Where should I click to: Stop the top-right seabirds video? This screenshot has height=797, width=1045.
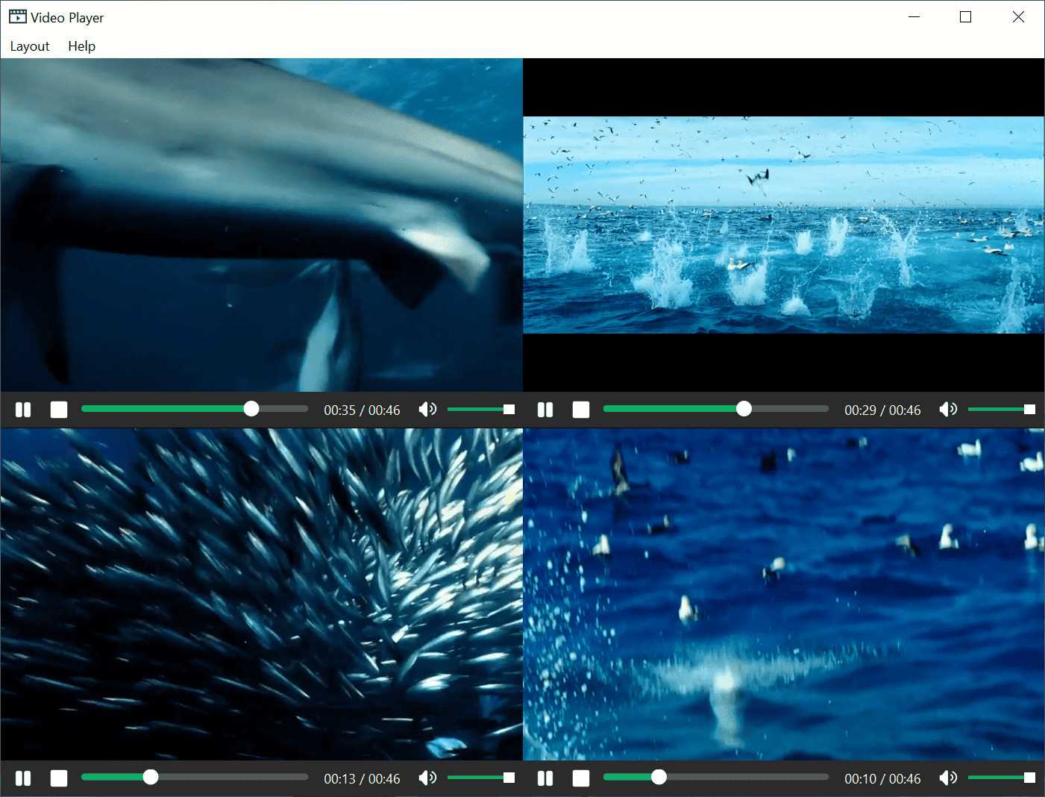pyautogui.click(x=581, y=410)
